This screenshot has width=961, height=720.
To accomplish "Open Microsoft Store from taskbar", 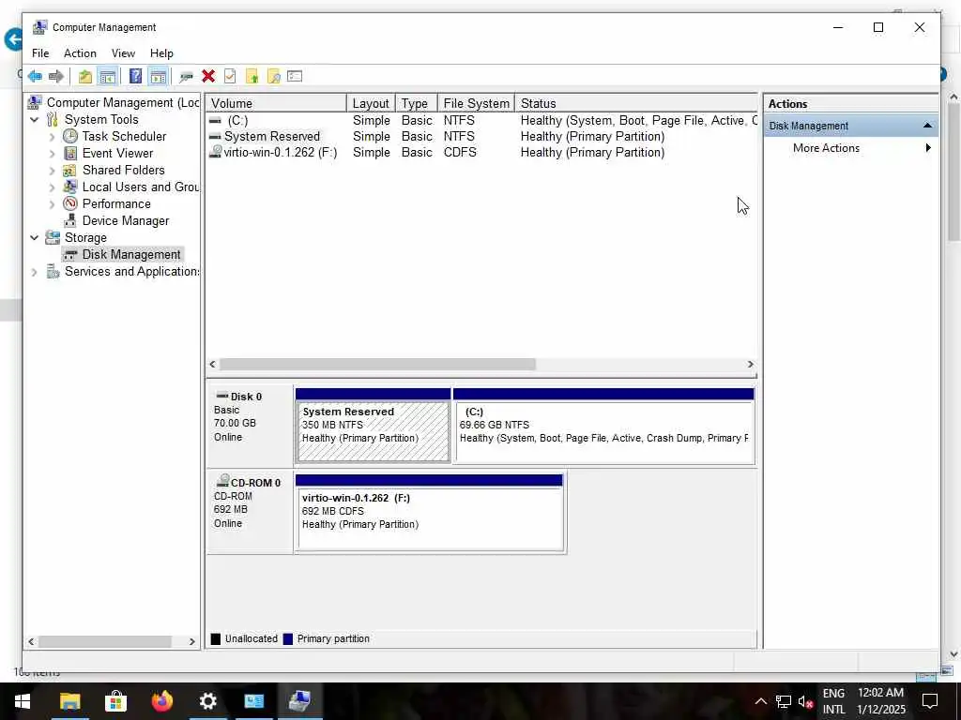I will [115, 701].
